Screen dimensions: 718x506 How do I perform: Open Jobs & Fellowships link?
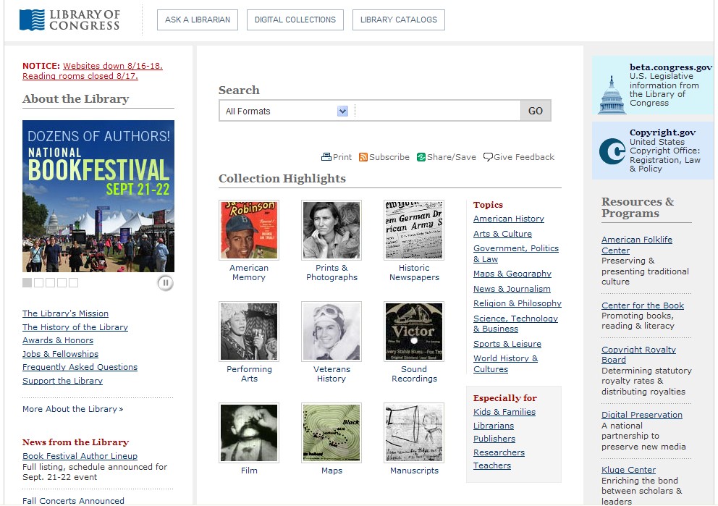61,353
